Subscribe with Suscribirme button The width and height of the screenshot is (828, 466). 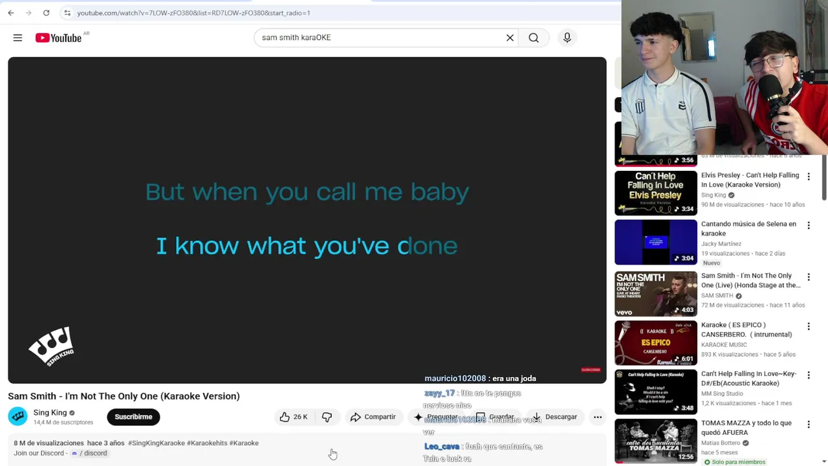[x=133, y=417]
